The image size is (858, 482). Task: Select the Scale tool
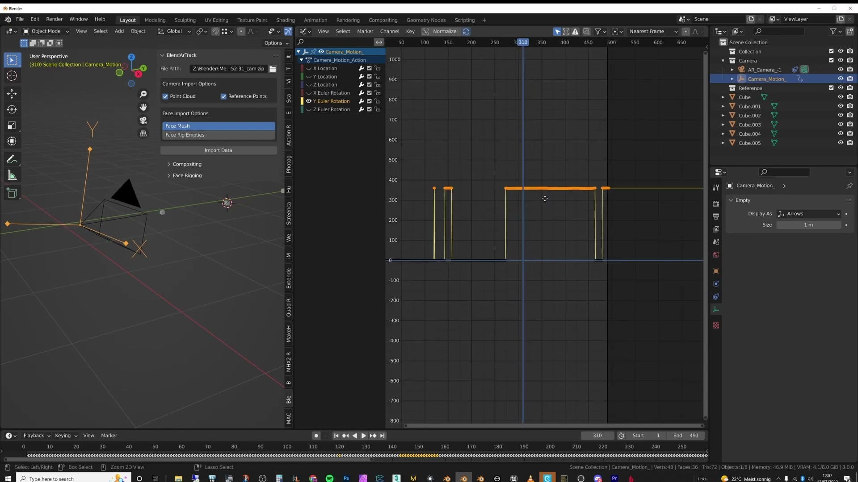pyautogui.click(x=12, y=125)
